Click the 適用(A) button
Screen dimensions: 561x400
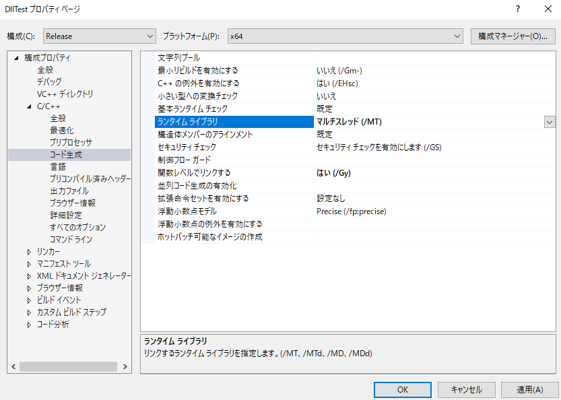[x=529, y=390]
